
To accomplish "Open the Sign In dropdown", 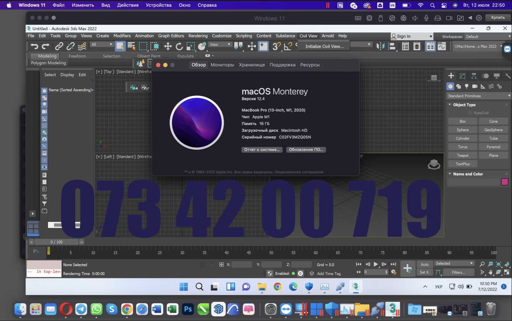I will coord(412,36).
